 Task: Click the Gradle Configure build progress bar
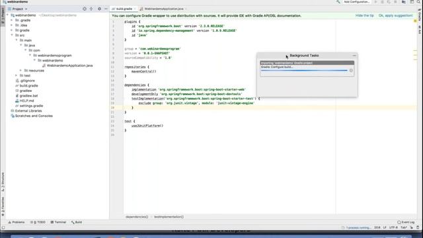click(304, 71)
